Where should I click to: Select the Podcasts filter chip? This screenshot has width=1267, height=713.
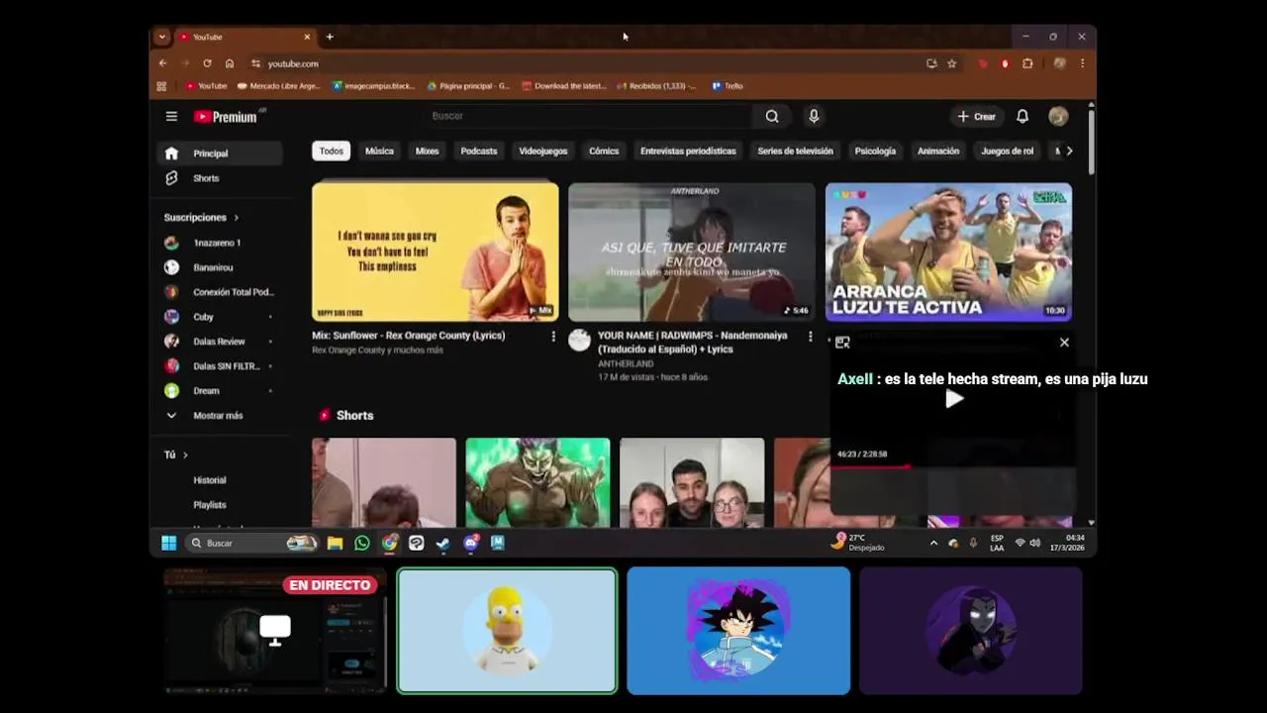[479, 152]
